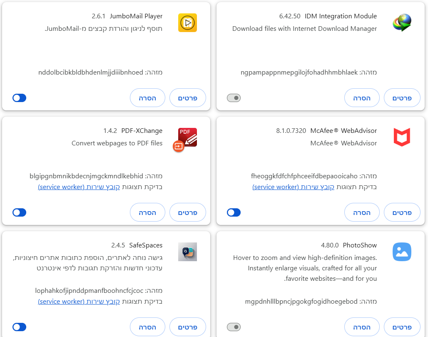Switch off the SafeSpaces extension toggle
The image size is (428, 337).
[20, 327]
